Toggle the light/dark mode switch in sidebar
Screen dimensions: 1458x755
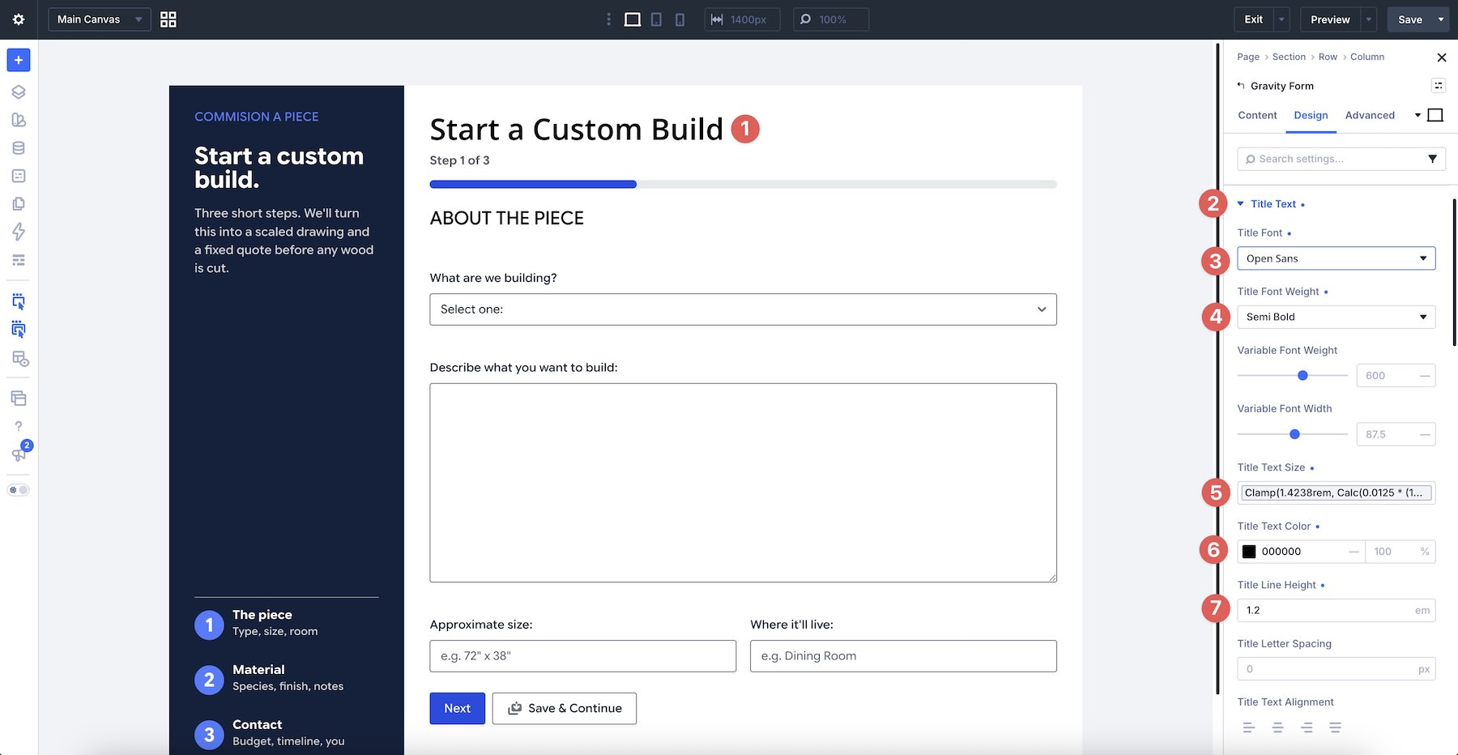click(19, 490)
